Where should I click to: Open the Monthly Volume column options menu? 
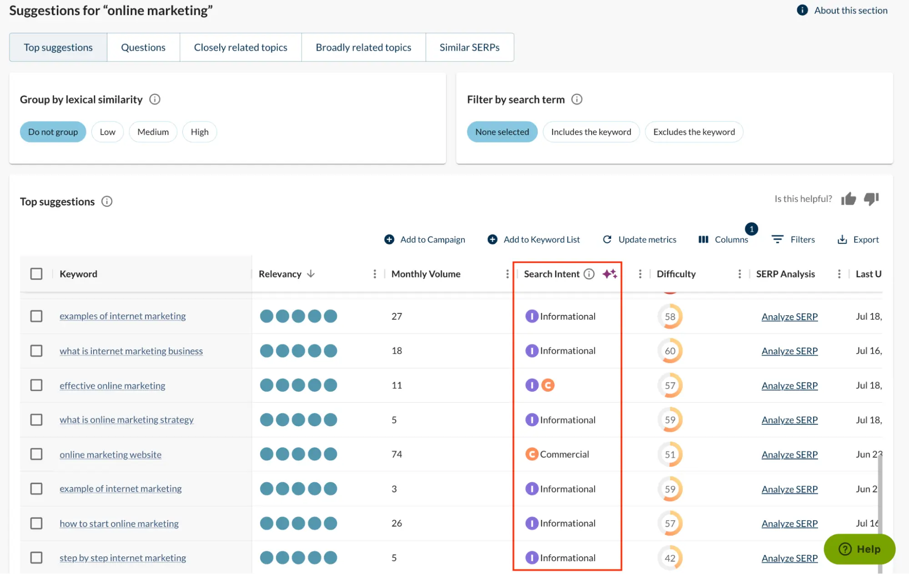pos(507,274)
